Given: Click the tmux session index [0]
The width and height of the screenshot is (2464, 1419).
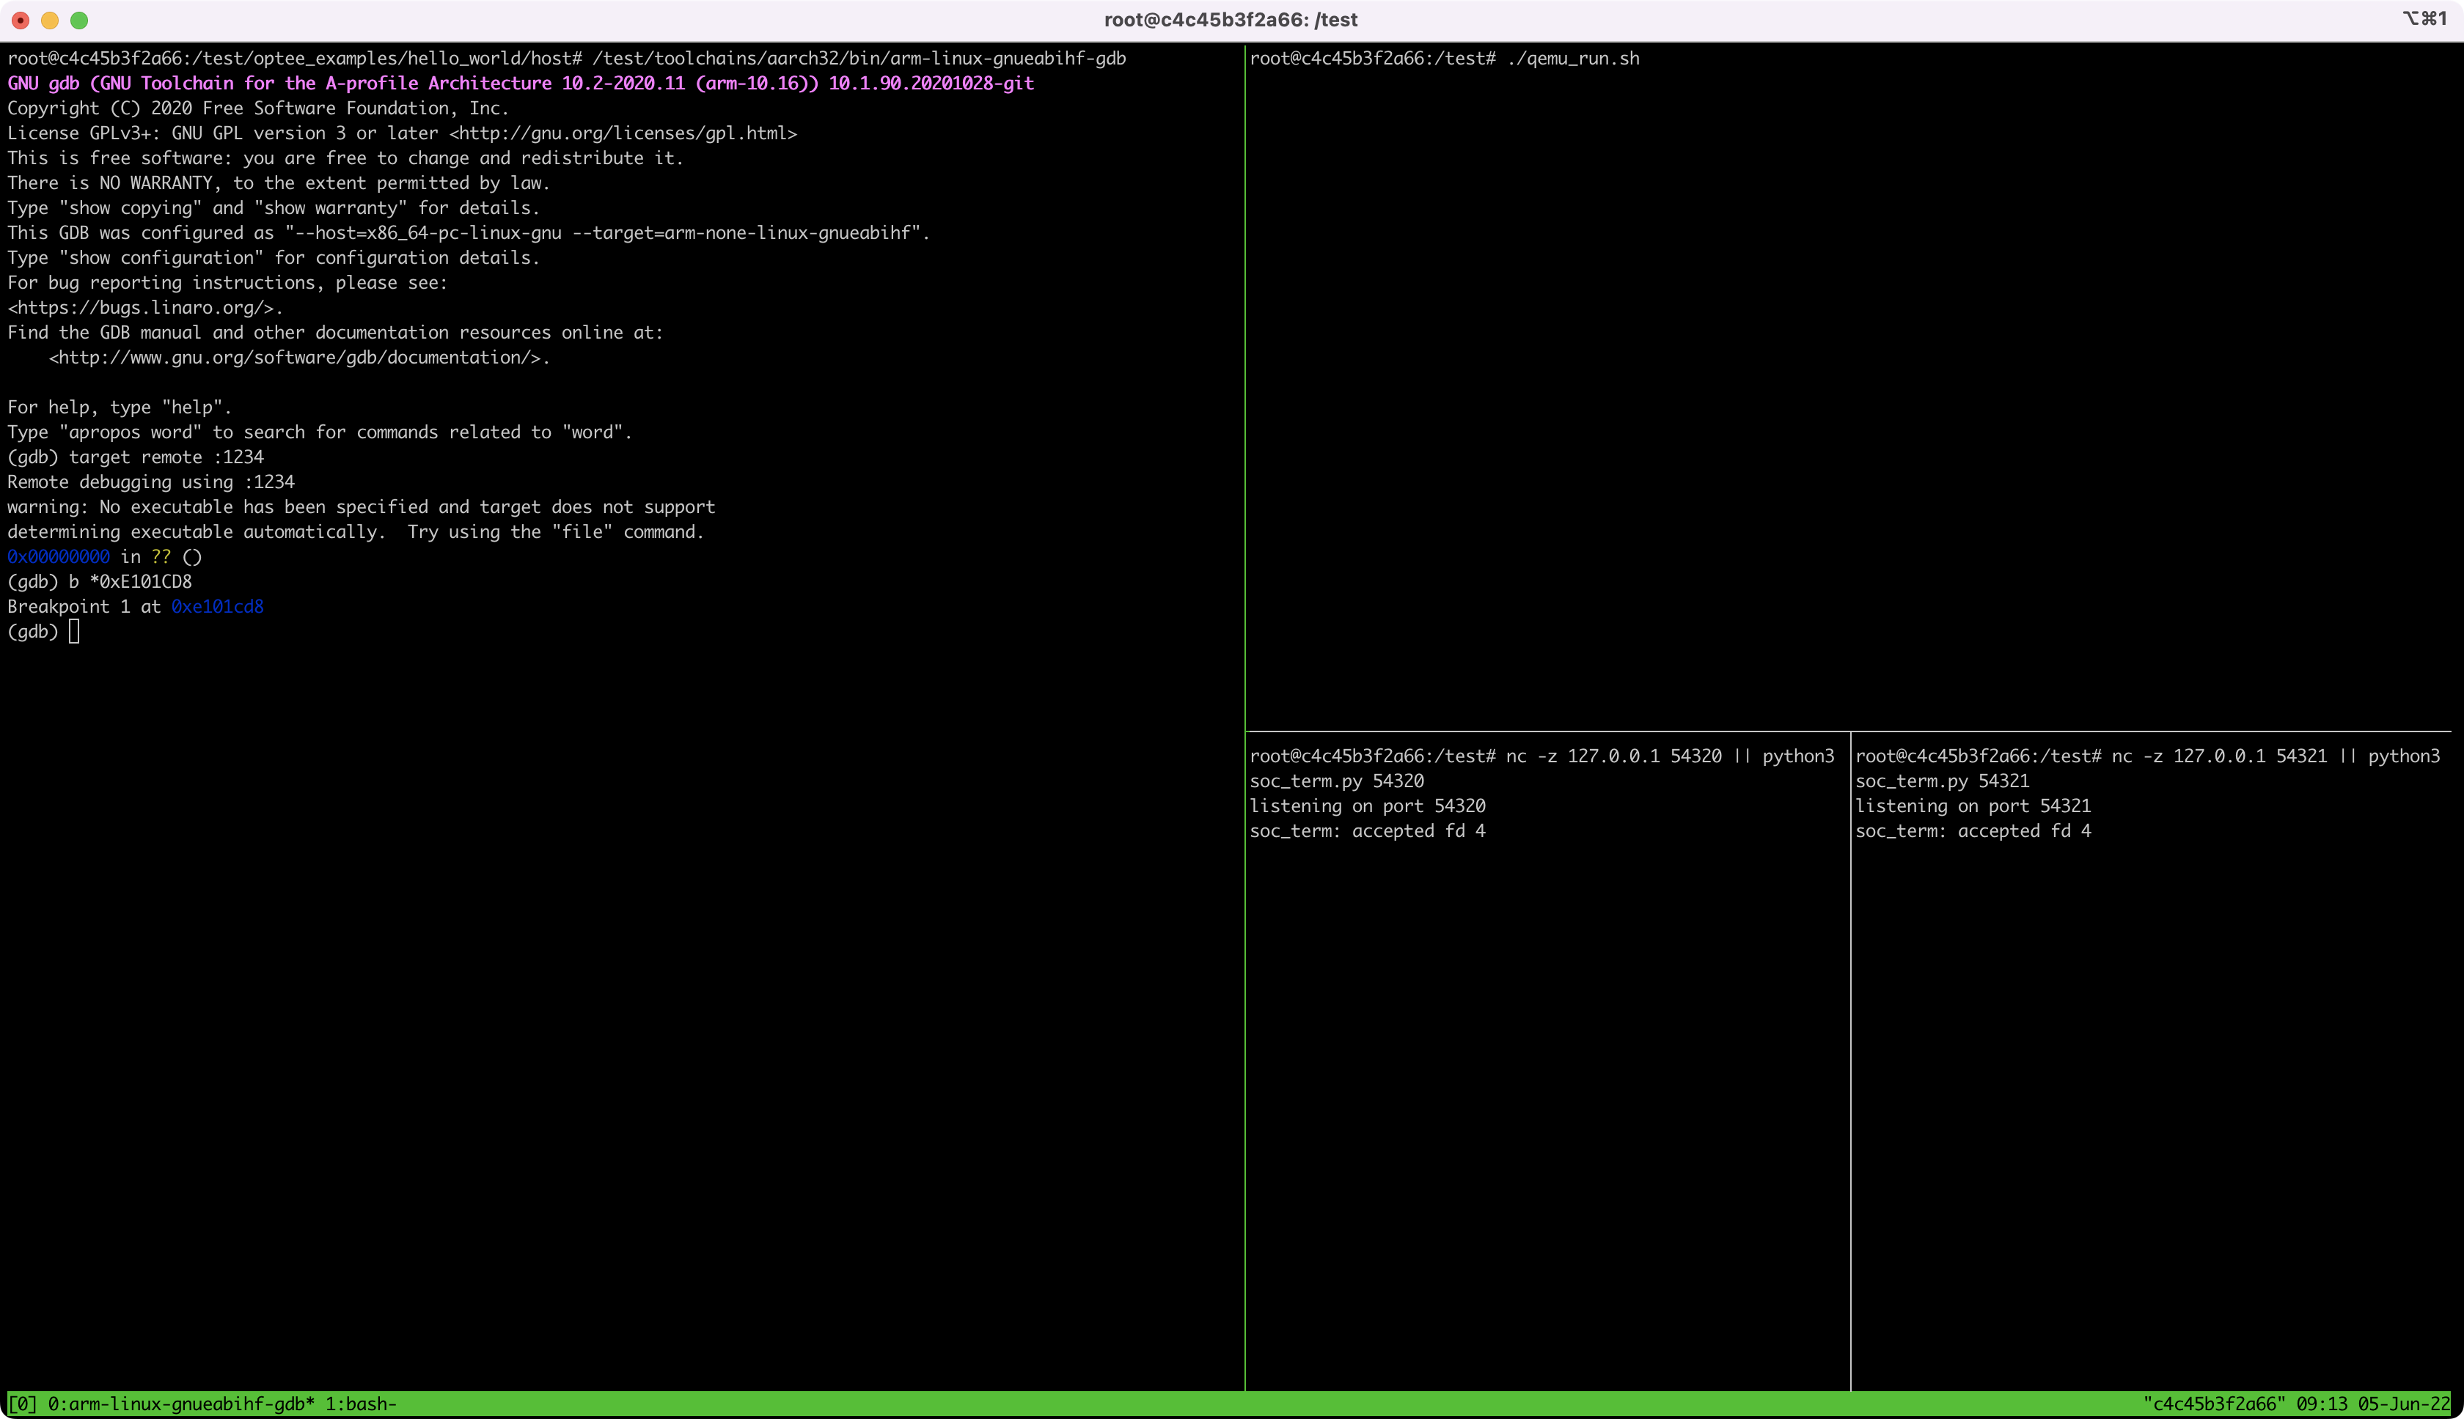Looking at the screenshot, I should [23, 1404].
